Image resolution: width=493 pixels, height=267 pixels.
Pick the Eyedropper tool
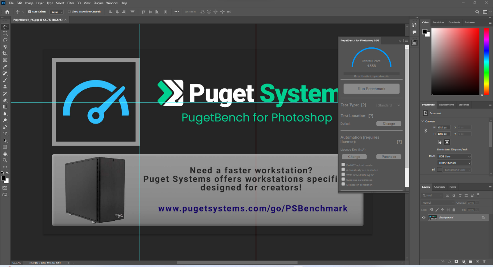click(x=5, y=67)
